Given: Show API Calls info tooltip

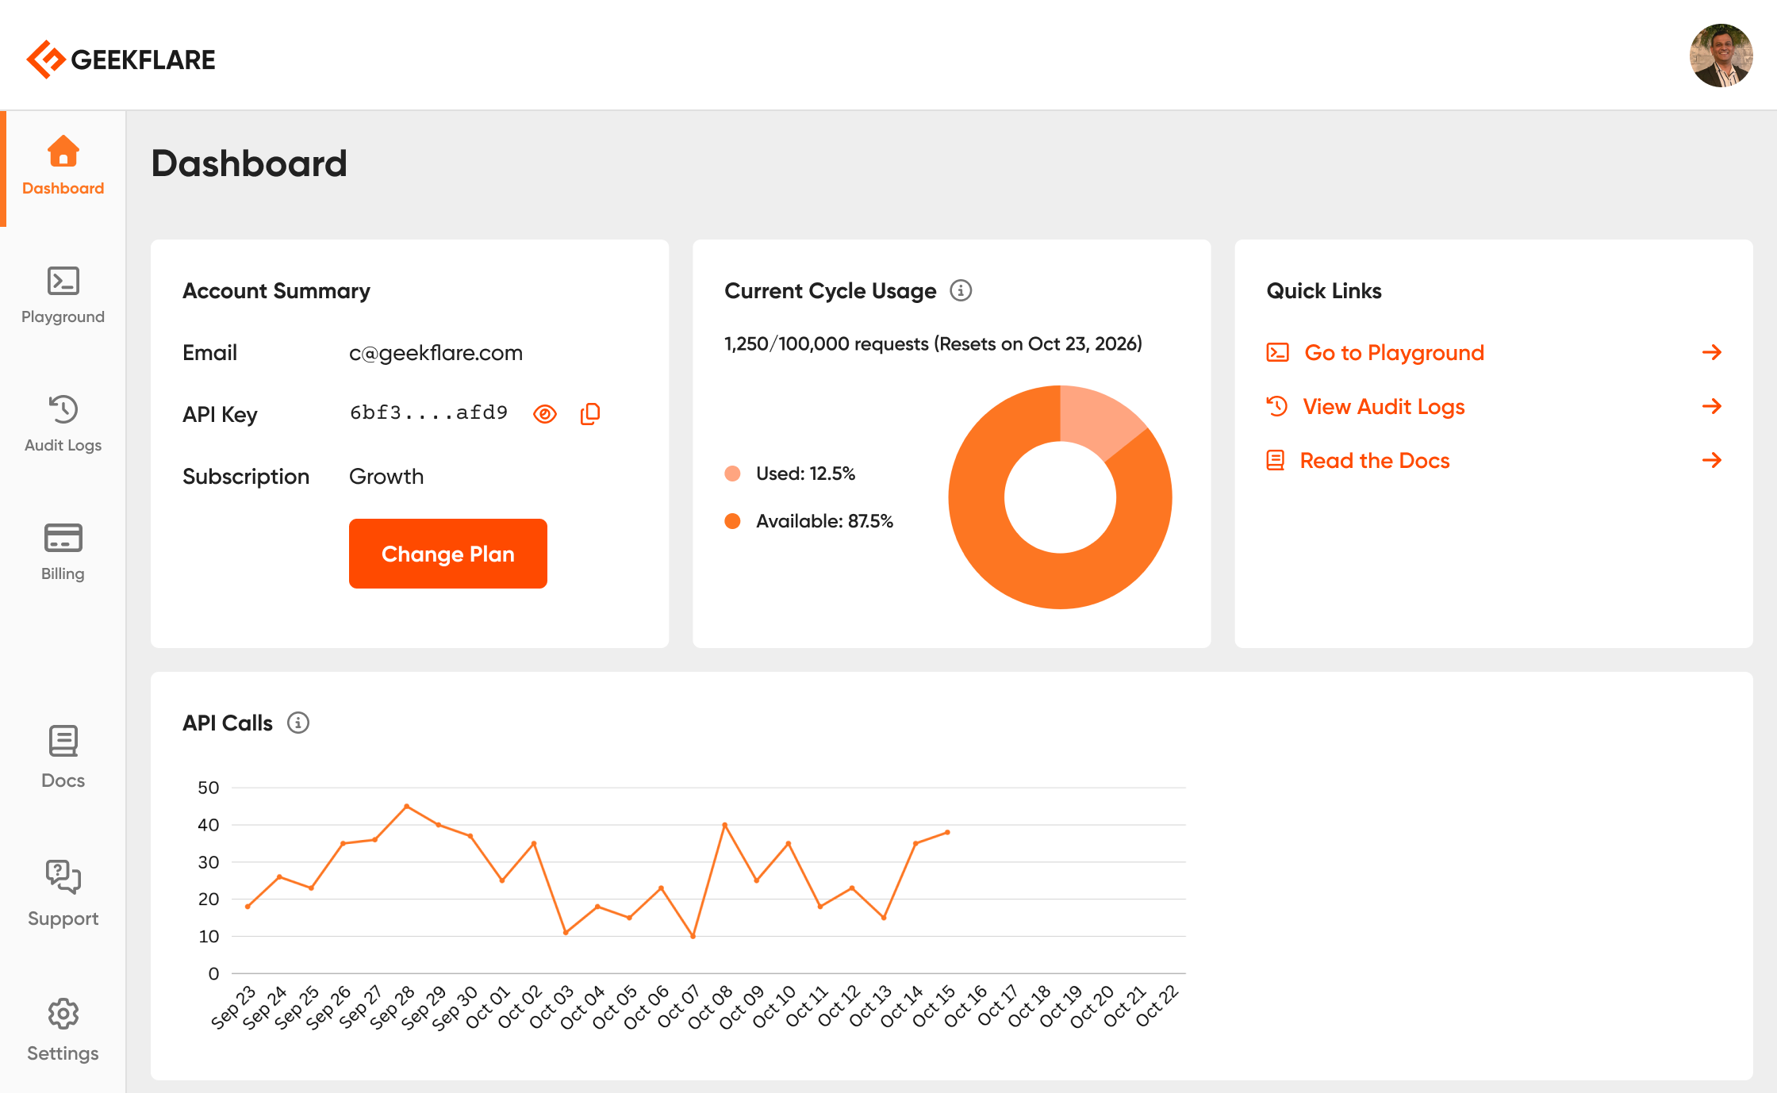Looking at the screenshot, I should 299,723.
